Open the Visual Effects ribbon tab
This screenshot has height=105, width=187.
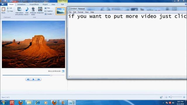pyautogui.click(x=34, y=4)
